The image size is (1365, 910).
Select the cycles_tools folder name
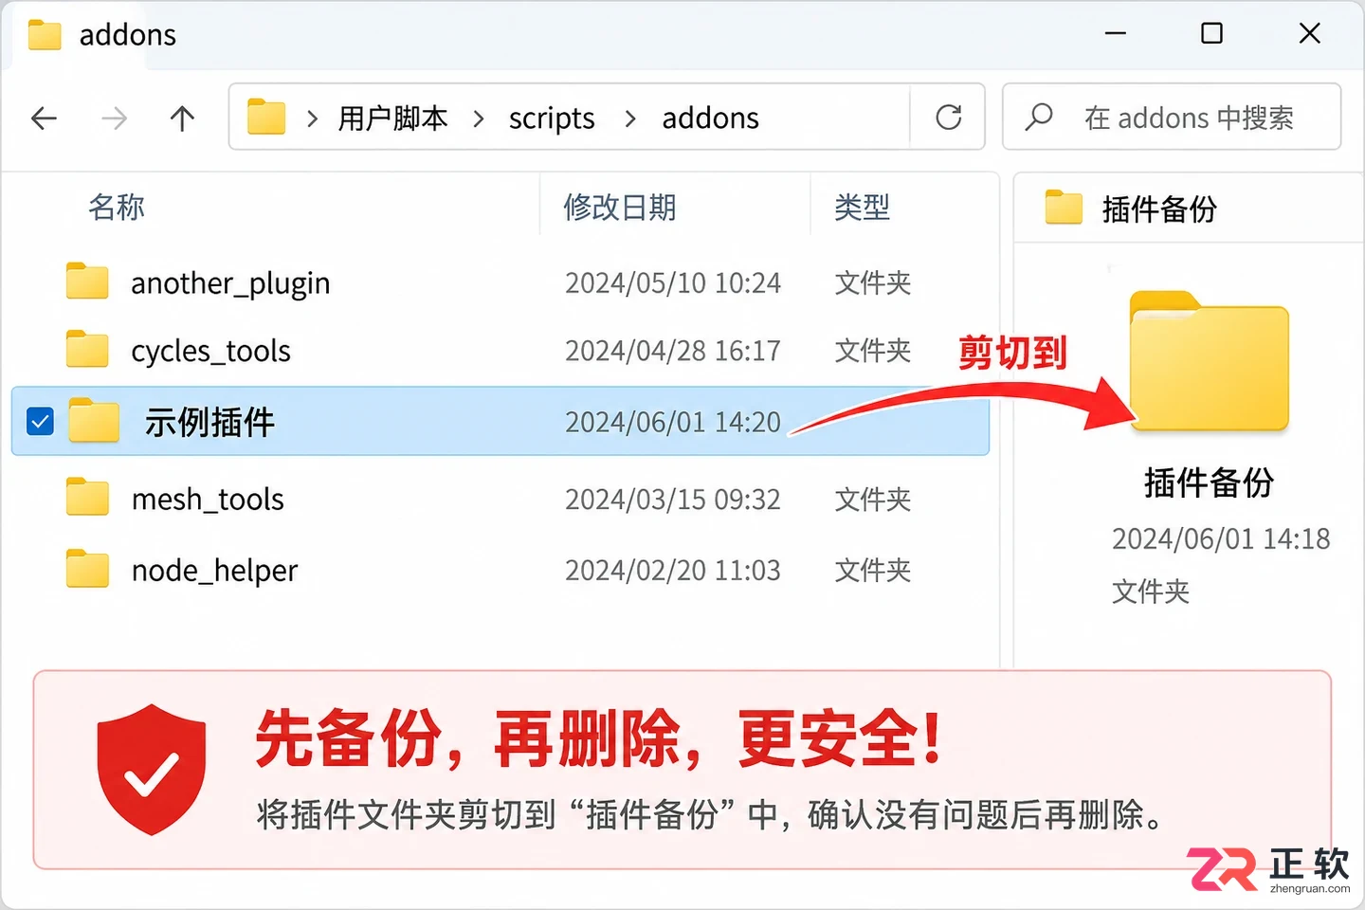tap(210, 351)
